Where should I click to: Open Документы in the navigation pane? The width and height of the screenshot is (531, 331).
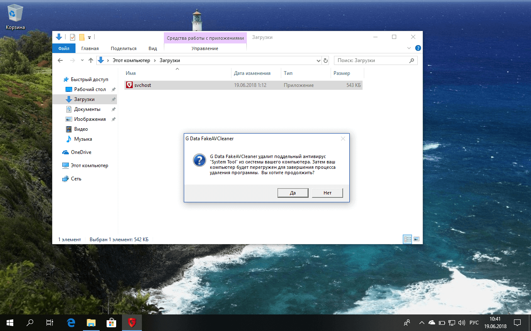pos(87,109)
